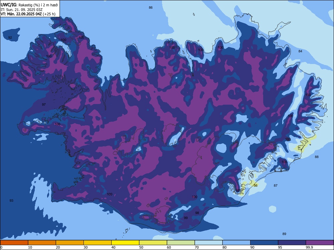Click the 'VT: Mán. 22.09.2025 04Z (+25 h)' line
The image size is (334, 250).
pyautogui.click(x=28, y=14)
